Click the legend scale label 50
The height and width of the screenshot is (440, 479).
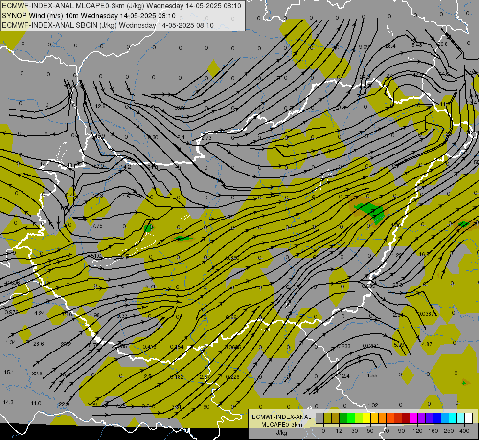(x=370, y=431)
